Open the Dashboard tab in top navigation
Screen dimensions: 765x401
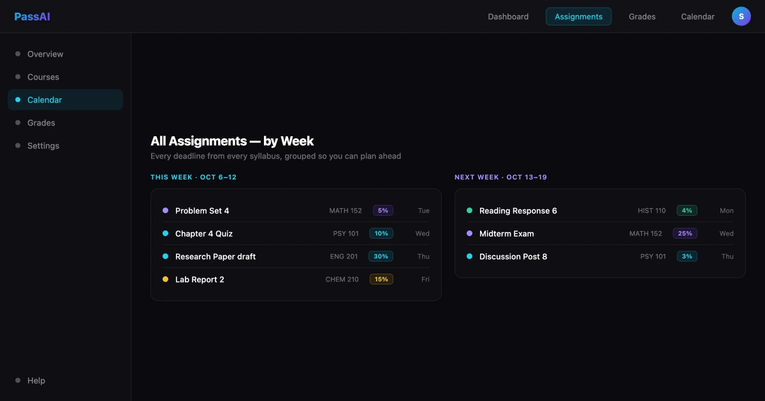508,17
